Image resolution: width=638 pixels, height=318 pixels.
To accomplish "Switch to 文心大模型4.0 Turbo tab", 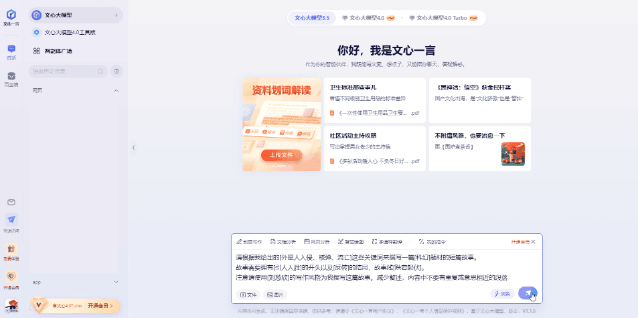I will coord(443,18).
